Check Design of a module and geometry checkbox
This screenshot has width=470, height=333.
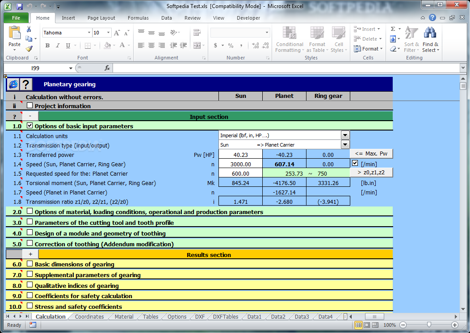[x=29, y=232]
